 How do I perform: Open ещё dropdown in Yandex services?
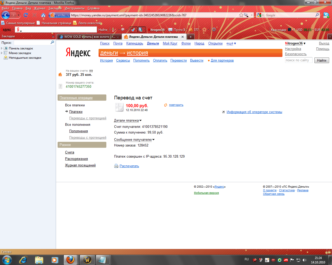231,43
